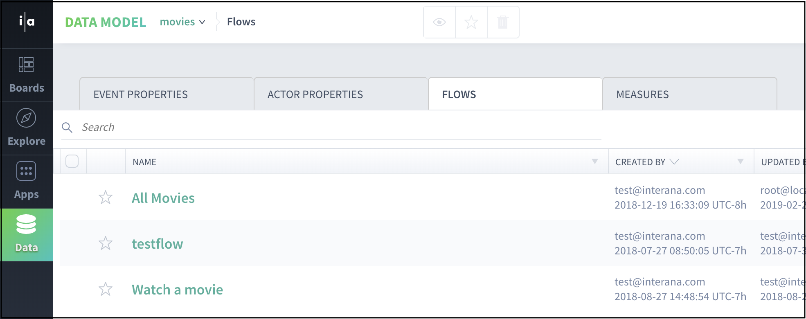Toggle the select-all checkbox in header
The image size is (806, 319).
[72, 161]
